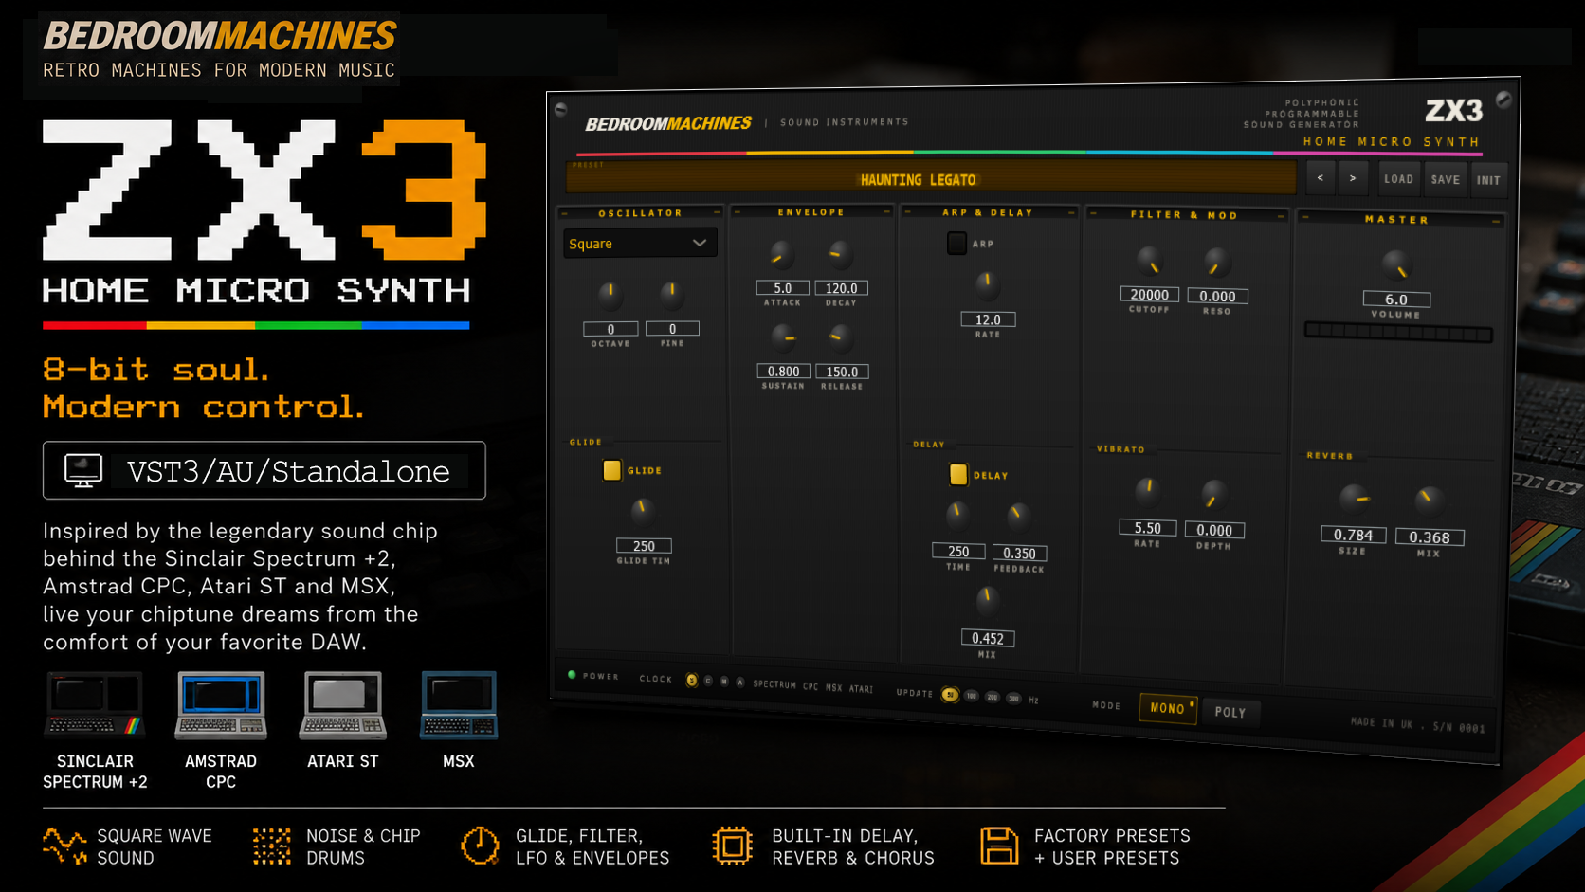Select the M clock option for MSX
Viewport: 1585px width, 892px height.
point(724,682)
